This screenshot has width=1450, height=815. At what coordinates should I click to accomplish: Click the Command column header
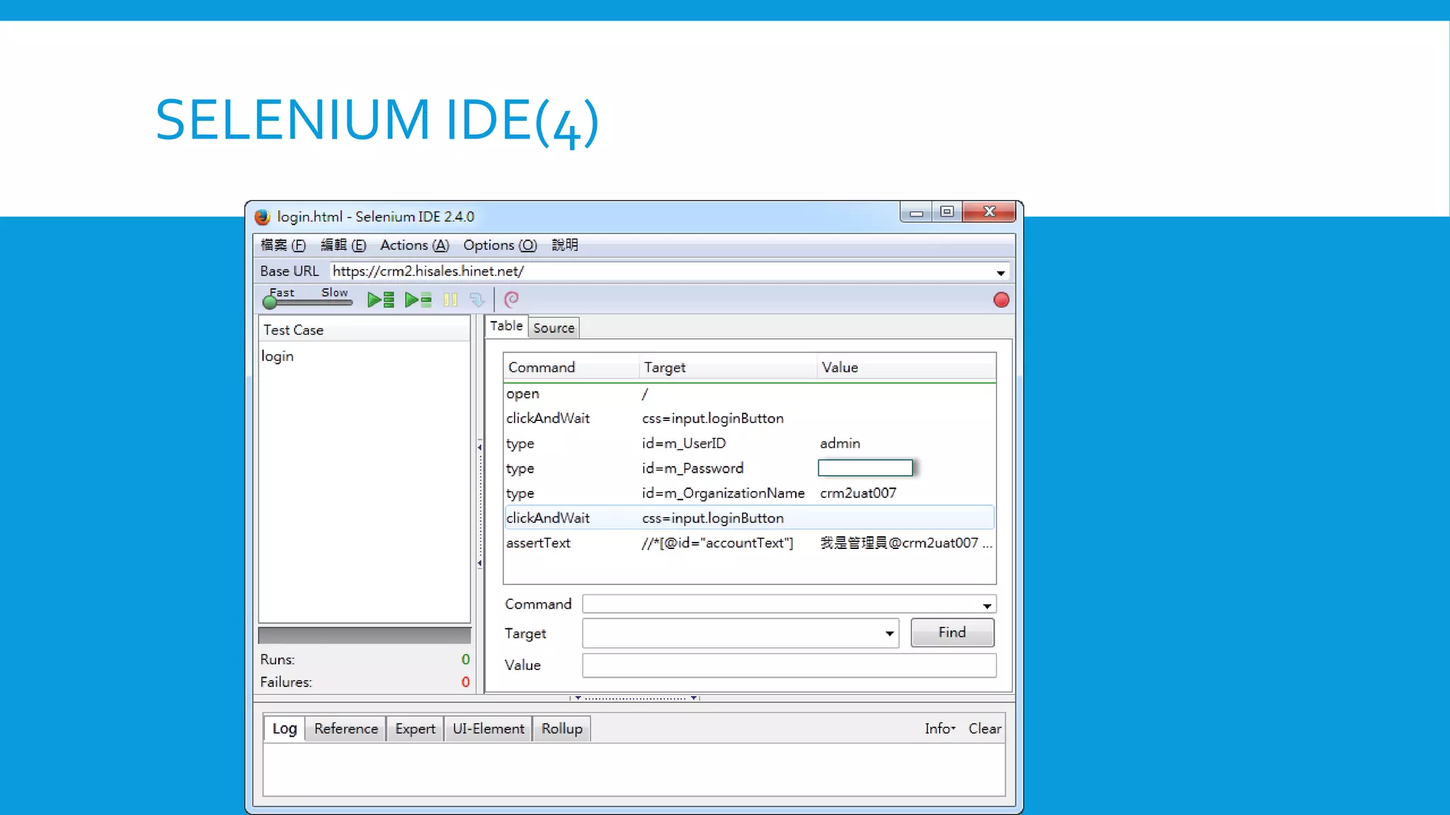click(571, 368)
